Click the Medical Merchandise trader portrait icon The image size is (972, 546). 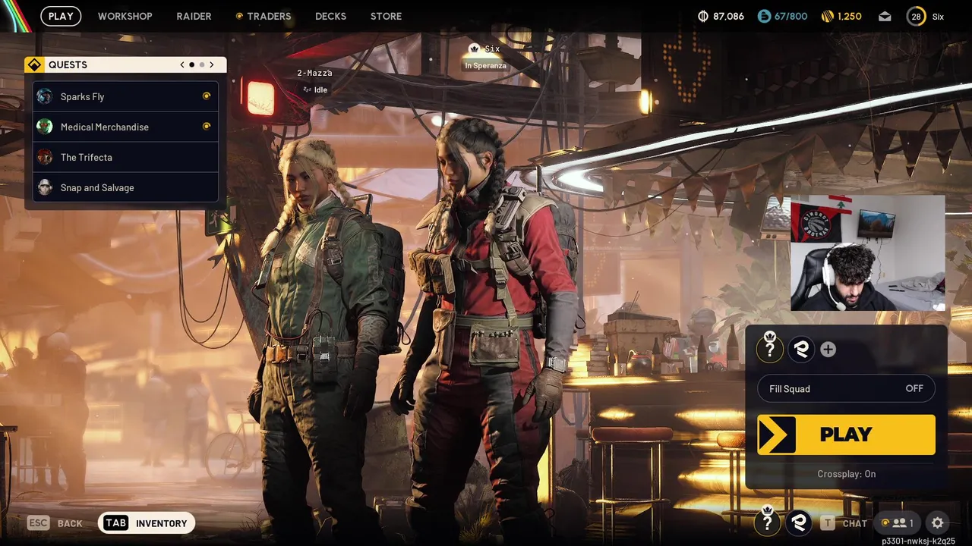point(45,127)
